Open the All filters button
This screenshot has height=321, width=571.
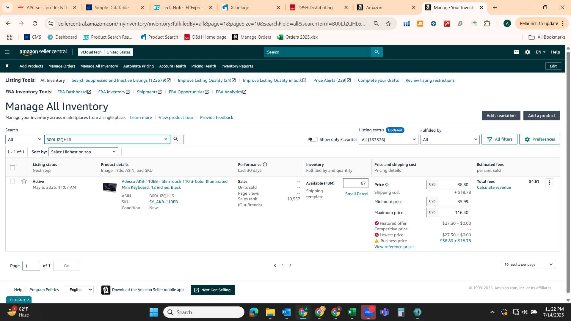499,139
